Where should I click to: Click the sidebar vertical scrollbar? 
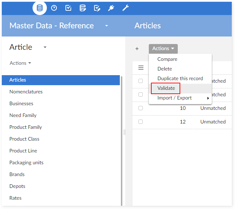[122, 141]
